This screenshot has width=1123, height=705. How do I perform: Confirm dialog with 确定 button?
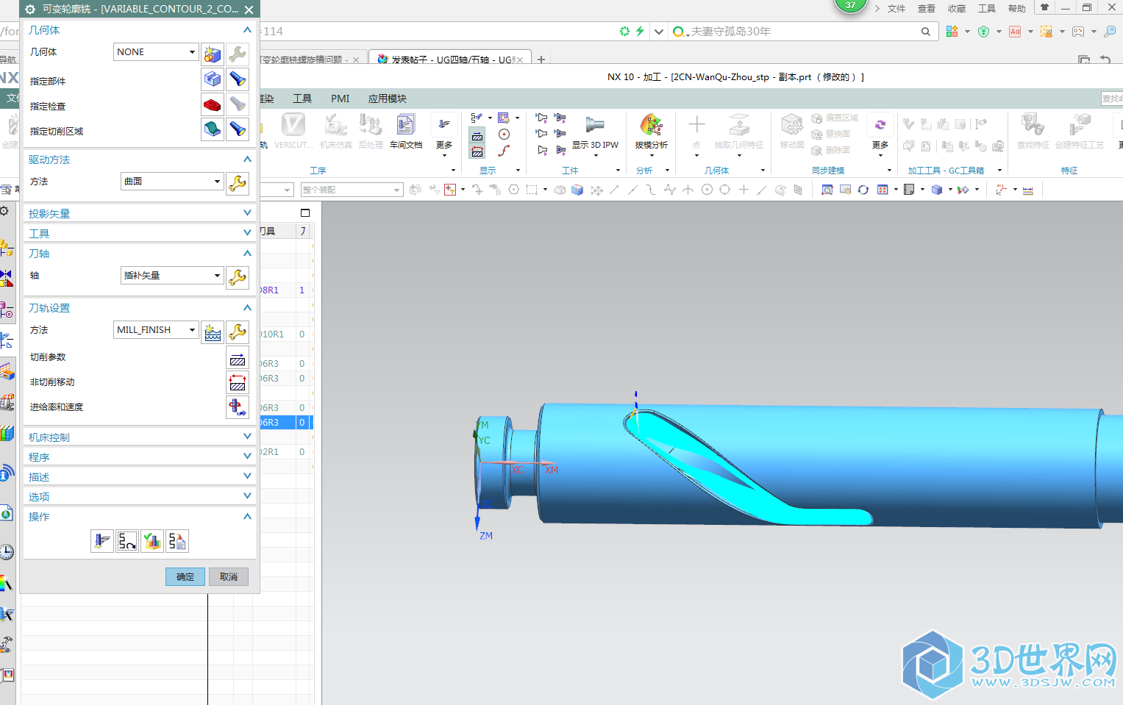click(x=185, y=576)
